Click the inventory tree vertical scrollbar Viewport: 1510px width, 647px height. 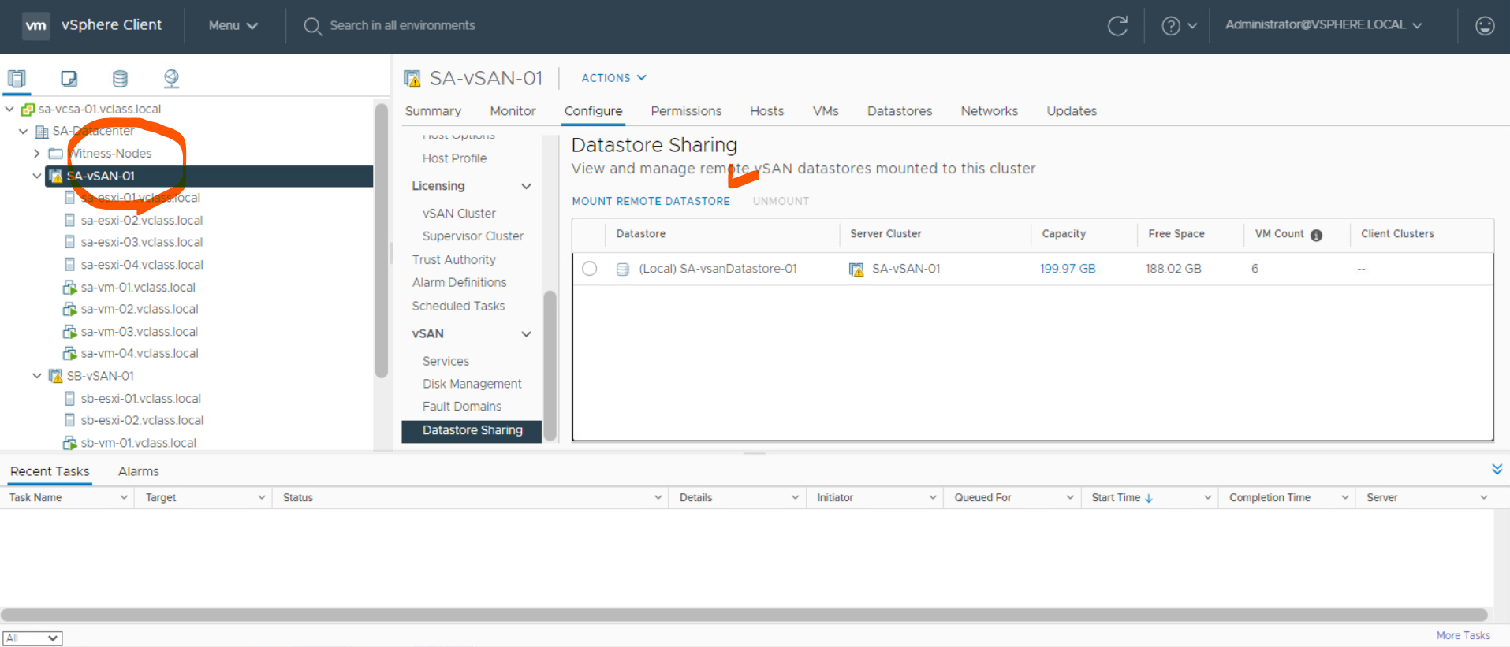(381, 241)
